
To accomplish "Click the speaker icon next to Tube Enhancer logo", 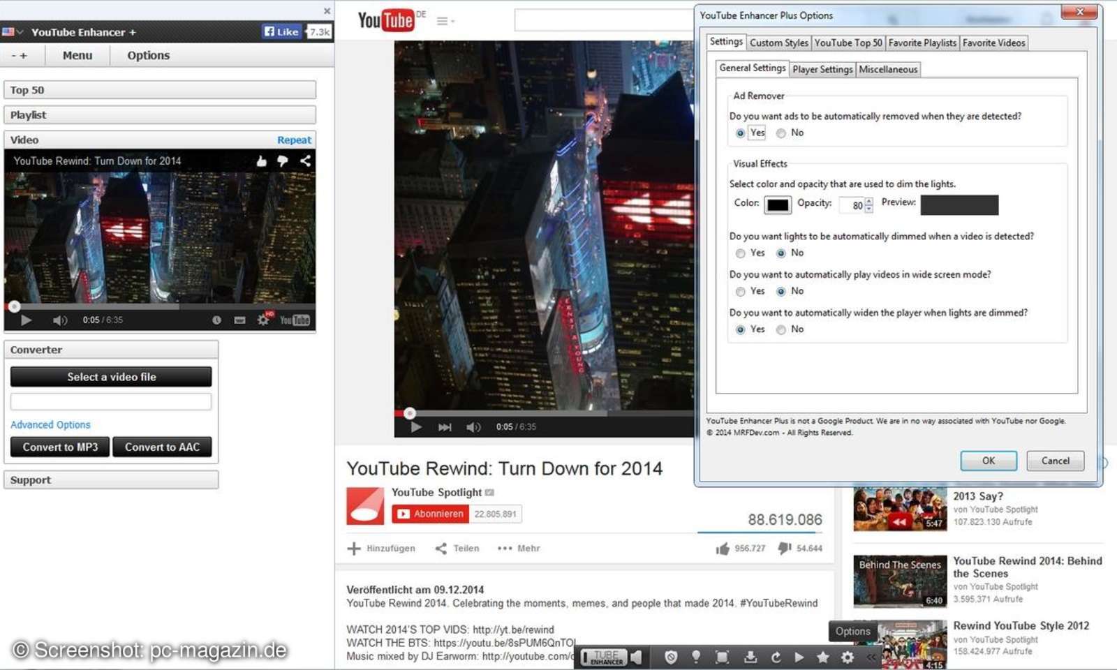I will tap(635, 657).
